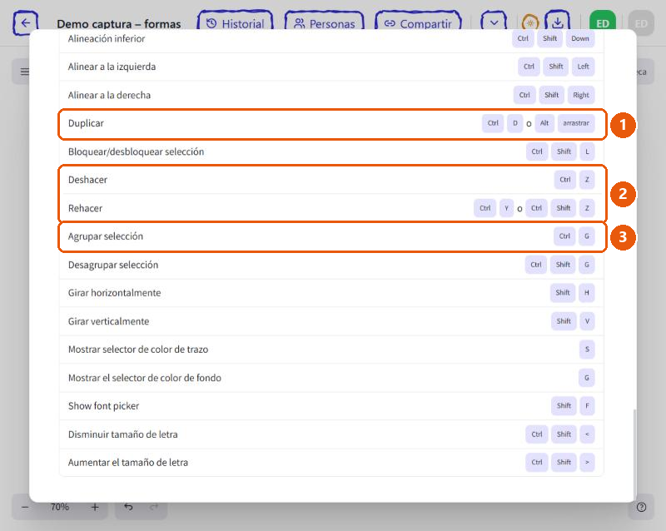Reset zoom via the 70% label
This screenshot has width=666, height=531.
tap(60, 507)
